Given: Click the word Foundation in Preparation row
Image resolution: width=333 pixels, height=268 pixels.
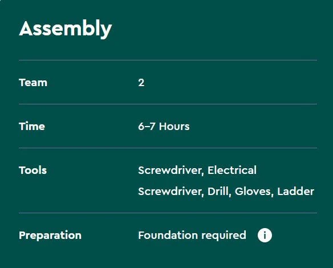Looking at the screenshot, I should click(168, 235).
